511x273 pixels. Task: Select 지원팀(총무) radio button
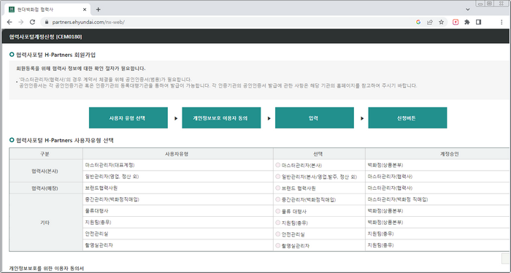pos(277,223)
